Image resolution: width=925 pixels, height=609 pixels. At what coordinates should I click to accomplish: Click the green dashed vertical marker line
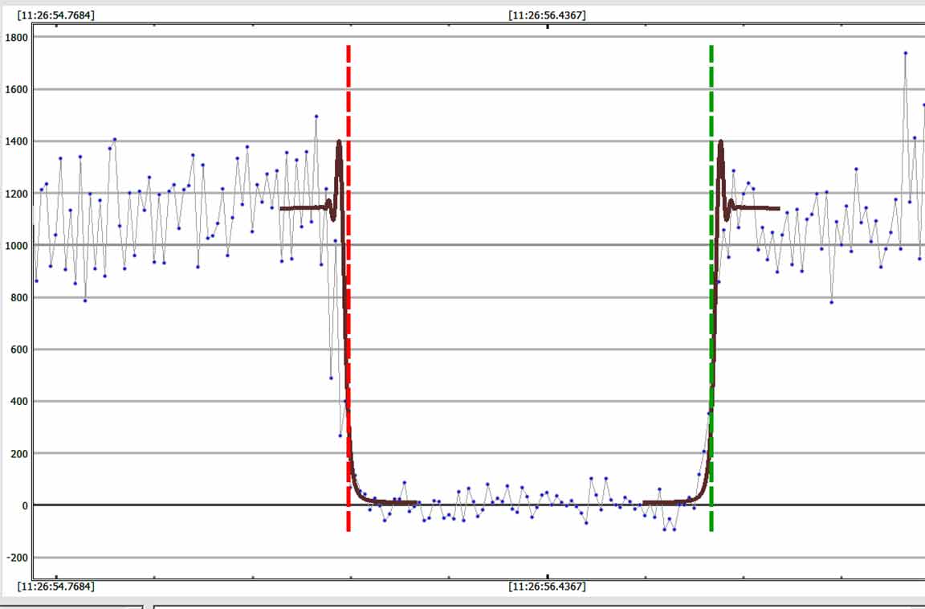(x=711, y=288)
